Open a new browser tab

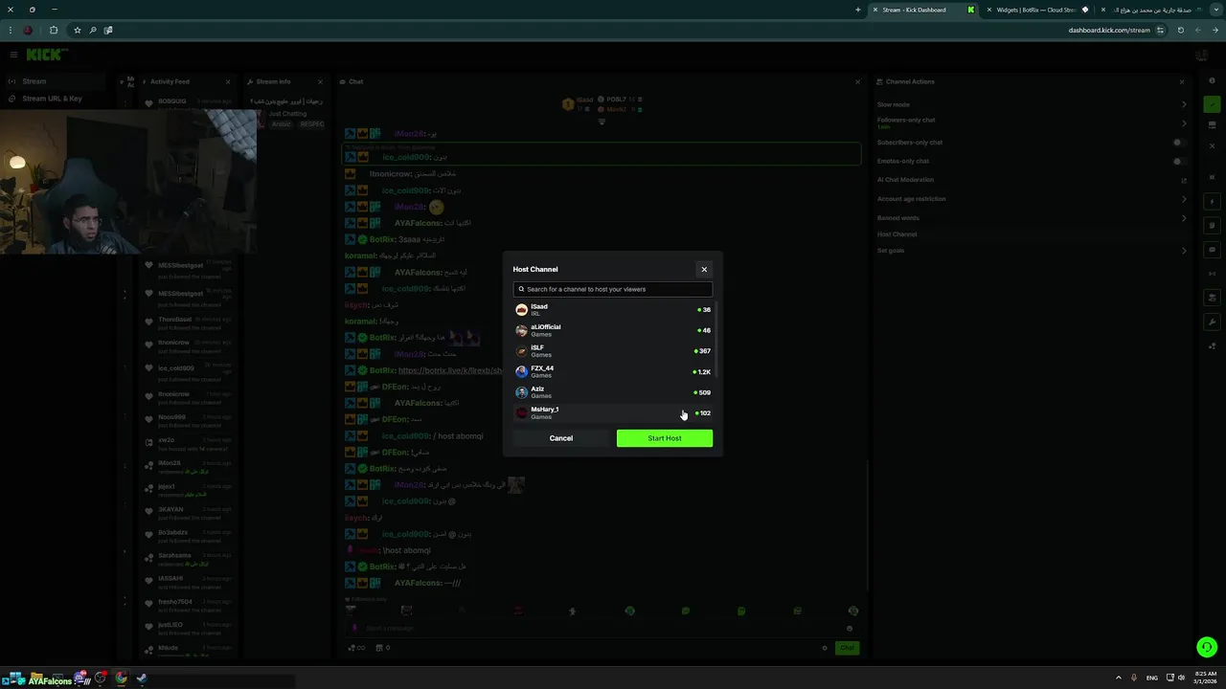coord(858,10)
